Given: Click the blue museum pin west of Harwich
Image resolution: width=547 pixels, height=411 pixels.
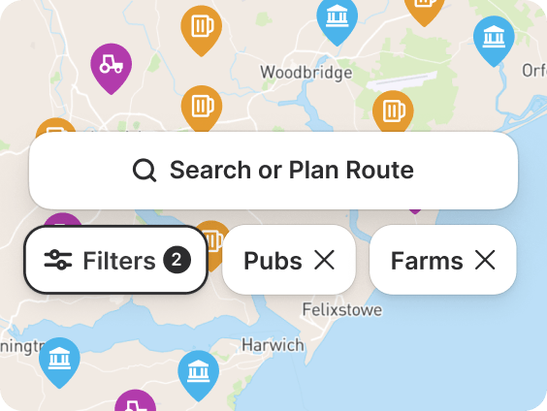Looking at the screenshot, I should (199, 372).
